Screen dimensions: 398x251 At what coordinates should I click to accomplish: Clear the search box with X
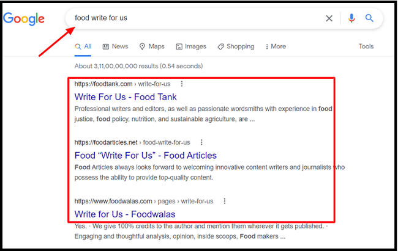coord(329,18)
